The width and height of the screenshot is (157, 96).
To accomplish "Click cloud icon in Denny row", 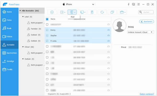I will coord(109,30).
